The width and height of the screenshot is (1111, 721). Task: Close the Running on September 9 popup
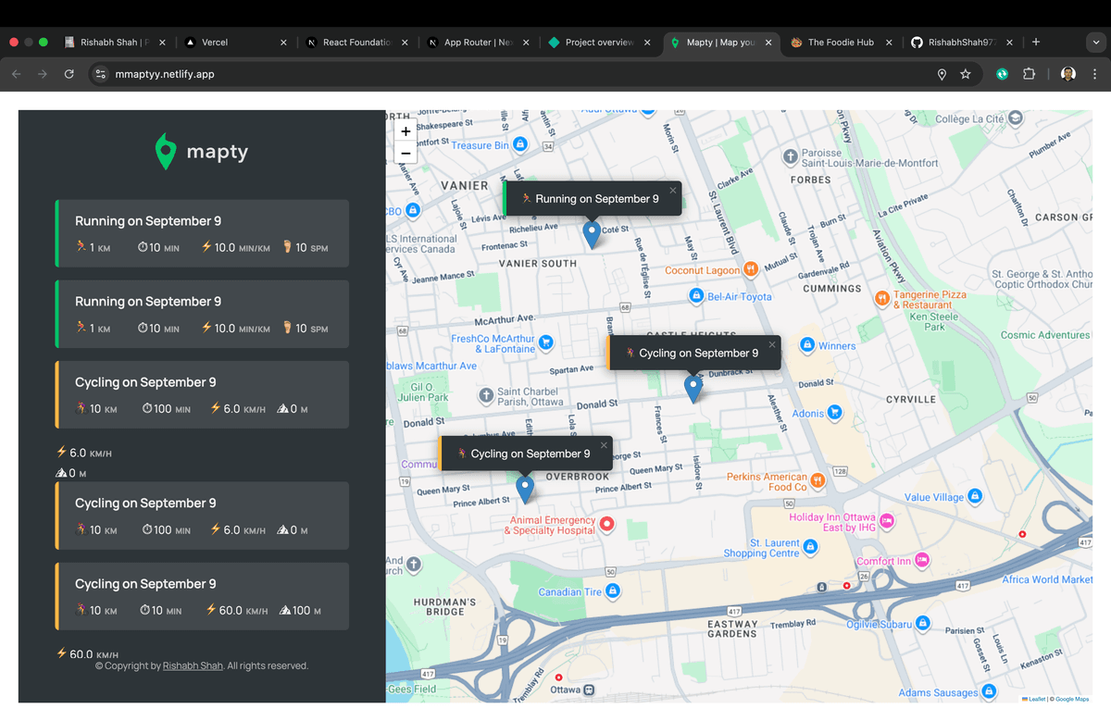[673, 191]
